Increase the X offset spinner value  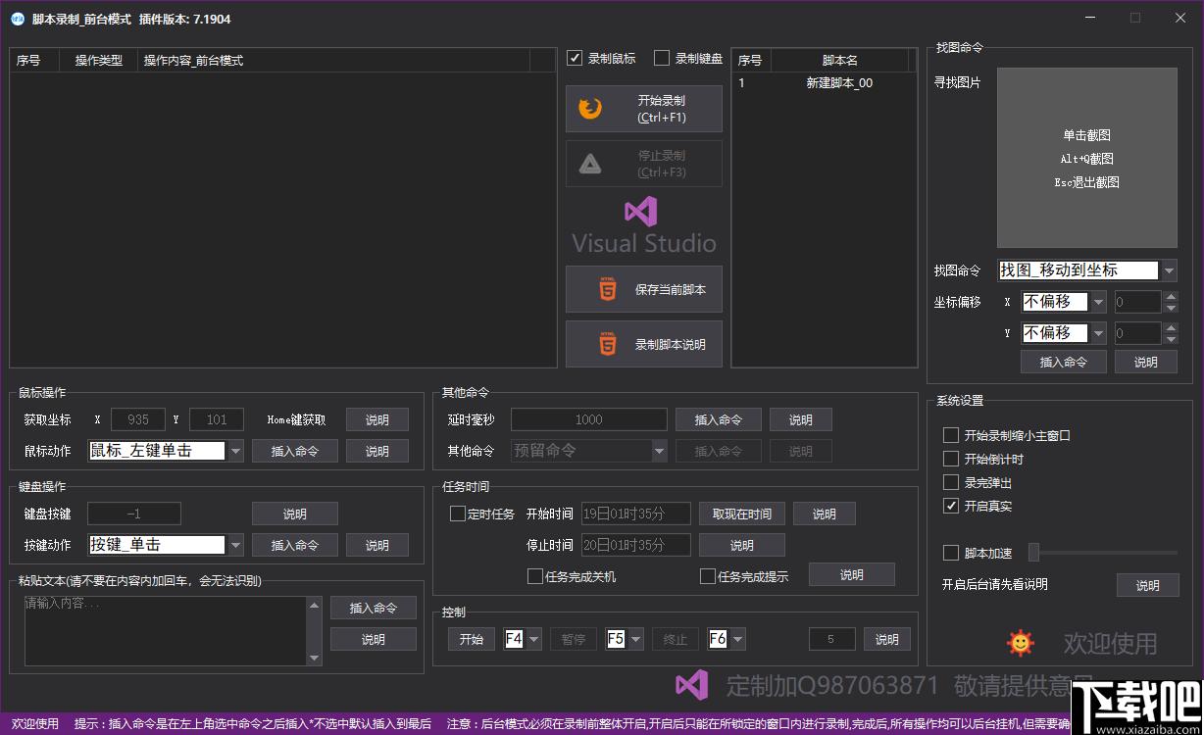point(1170,296)
